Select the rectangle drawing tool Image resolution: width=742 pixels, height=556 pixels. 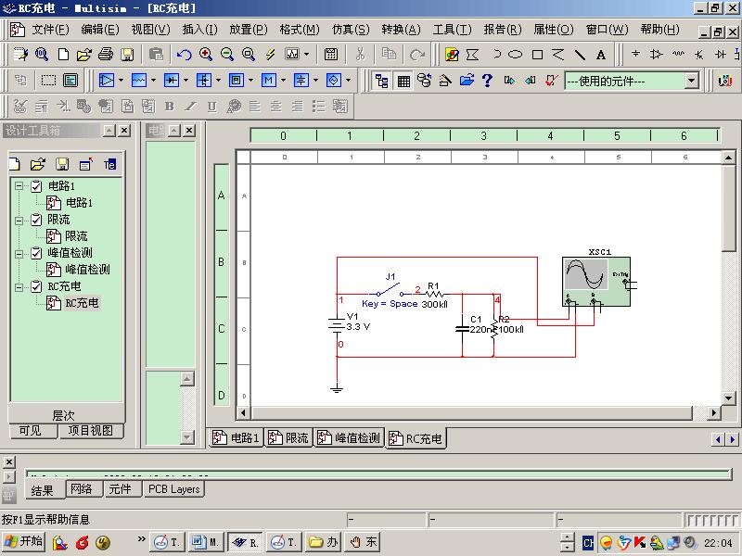537,55
